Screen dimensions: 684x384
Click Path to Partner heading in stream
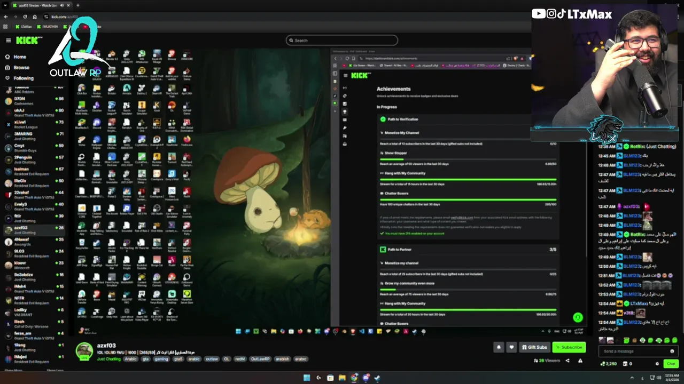400,249
